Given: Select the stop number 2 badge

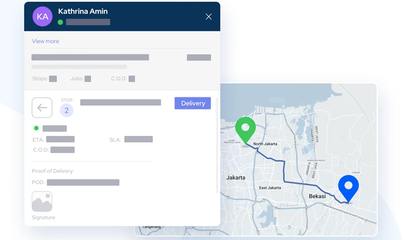Looking at the screenshot, I should (66, 110).
